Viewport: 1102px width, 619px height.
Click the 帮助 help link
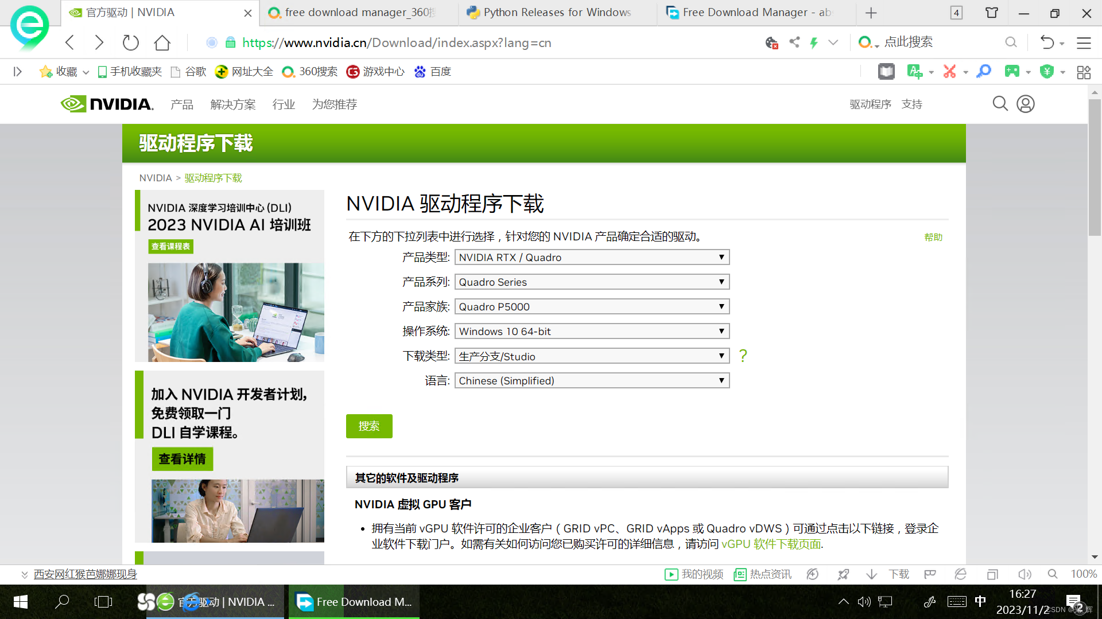933,237
